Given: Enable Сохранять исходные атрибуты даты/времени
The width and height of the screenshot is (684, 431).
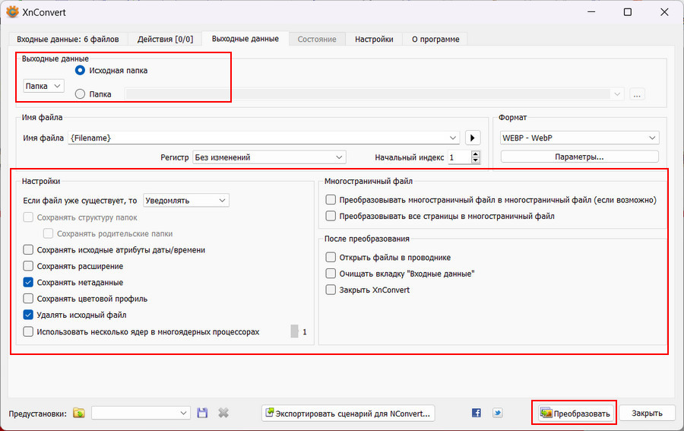Looking at the screenshot, I should [x=28, y=249].
